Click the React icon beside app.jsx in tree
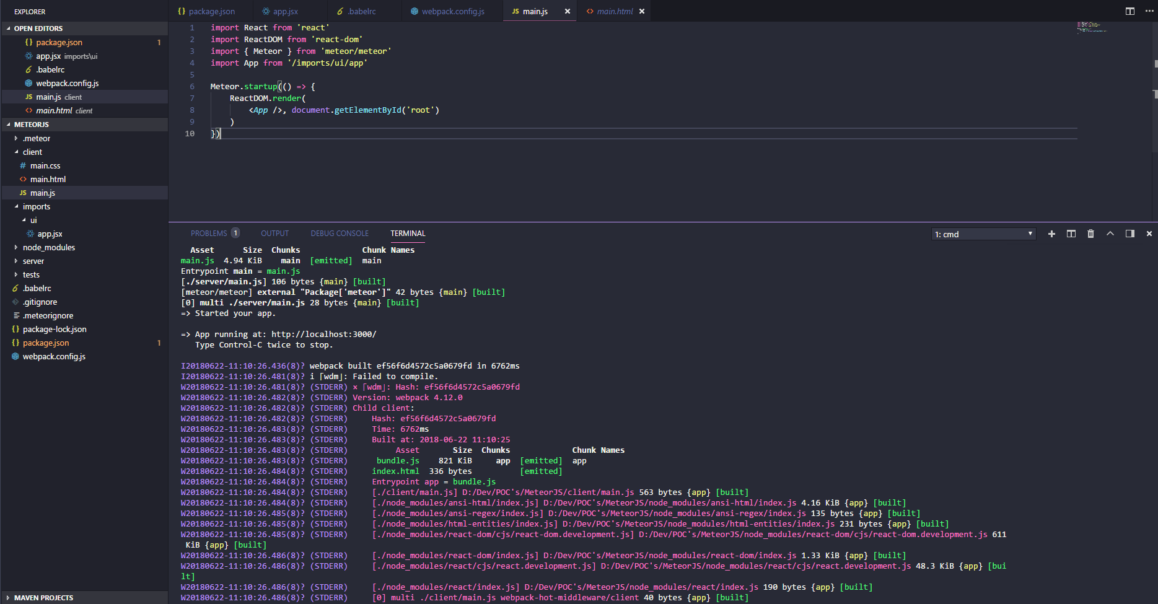 click(30, 234)
